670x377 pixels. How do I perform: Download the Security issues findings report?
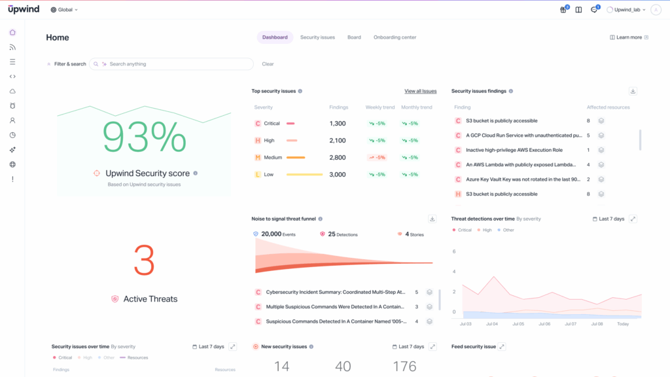tap(632, 91)
